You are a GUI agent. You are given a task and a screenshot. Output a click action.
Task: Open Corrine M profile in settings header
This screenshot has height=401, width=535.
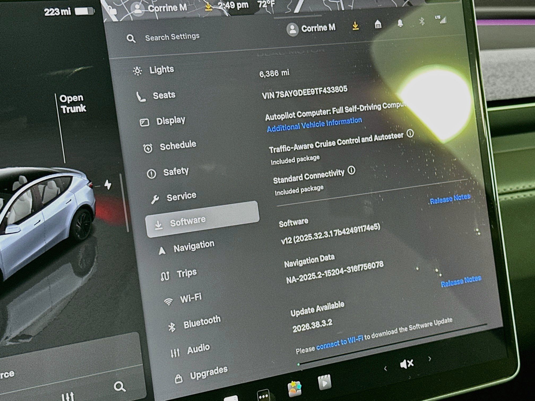(311, 28)
